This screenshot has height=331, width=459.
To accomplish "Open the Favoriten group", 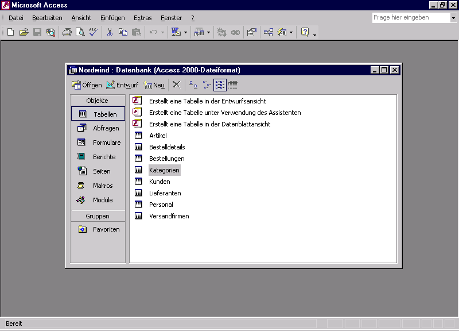I will click(98, 229).
